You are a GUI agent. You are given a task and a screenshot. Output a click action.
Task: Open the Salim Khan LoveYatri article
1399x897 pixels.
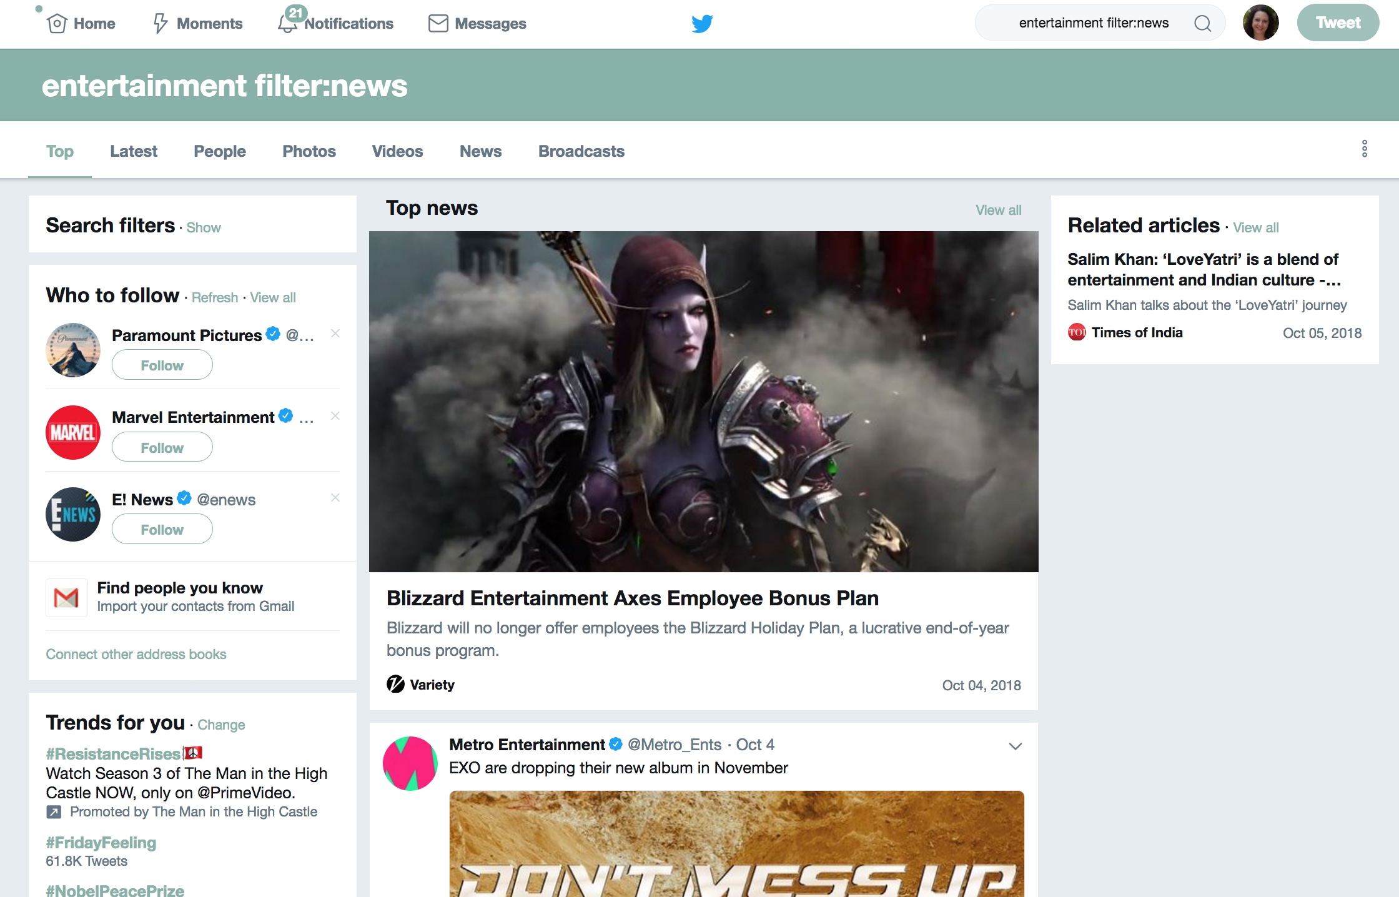click(x=1205, y=269)
